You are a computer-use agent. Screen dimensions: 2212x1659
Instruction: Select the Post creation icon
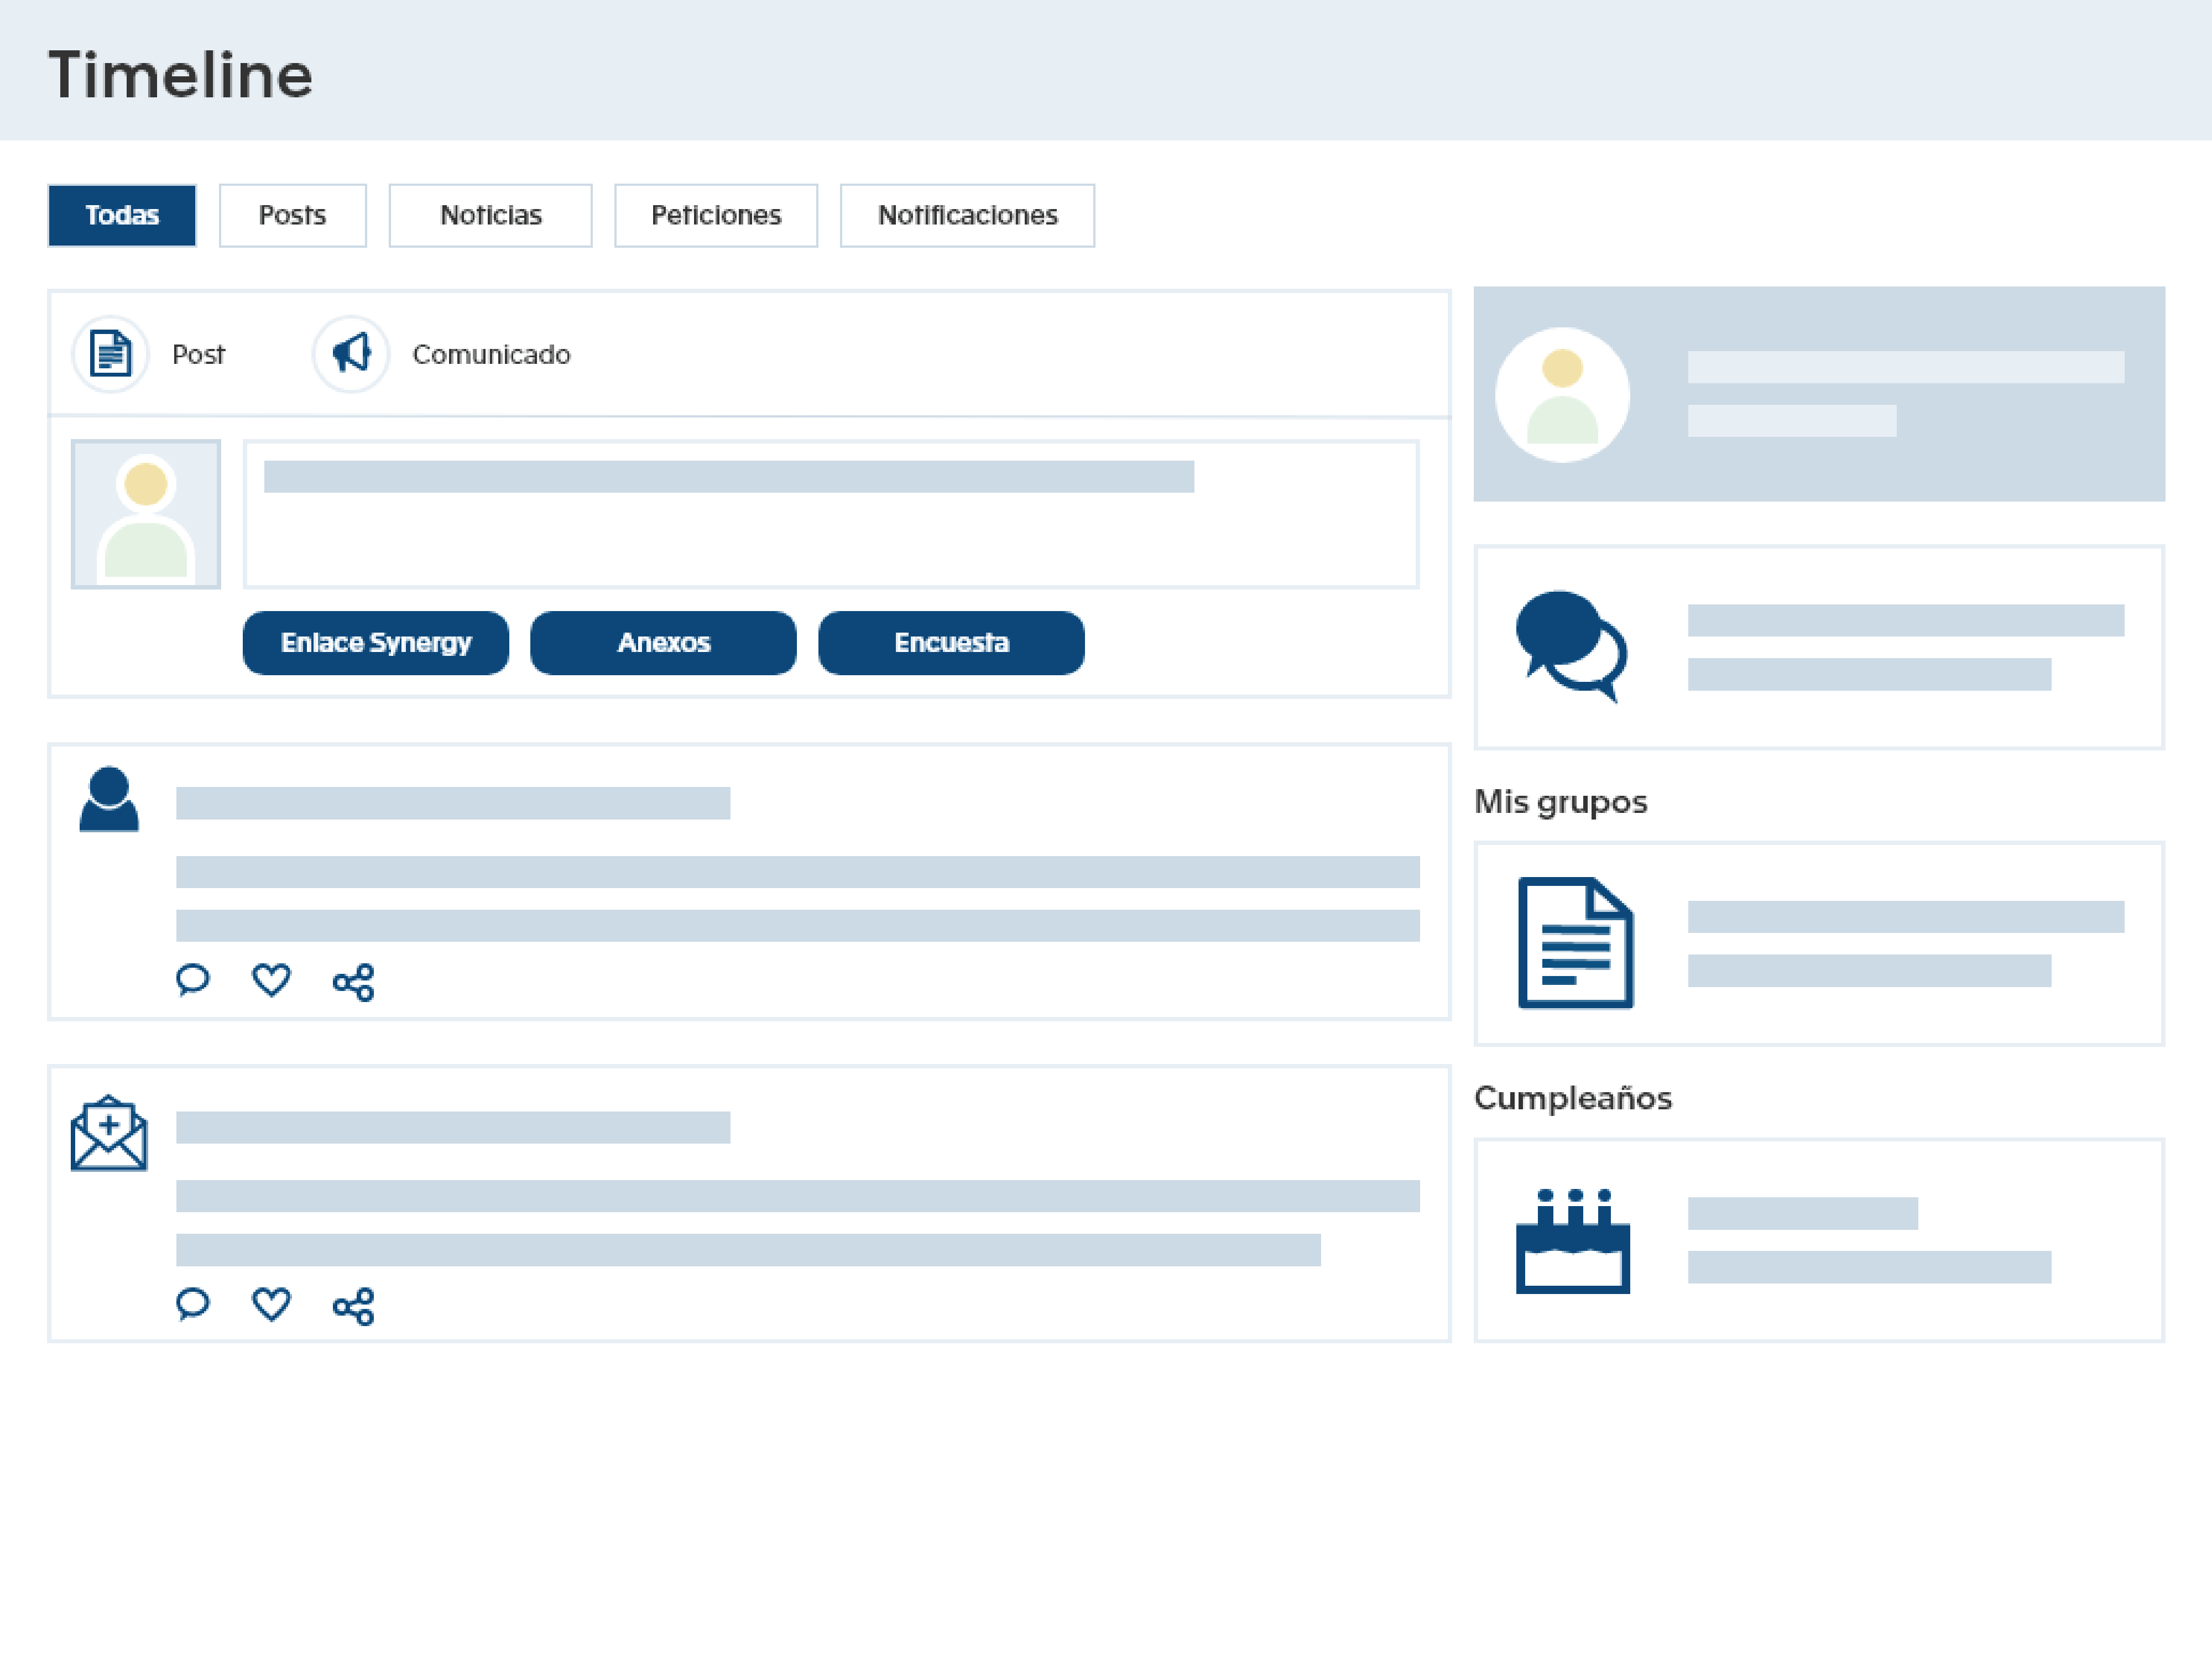(x=110, y=353)
